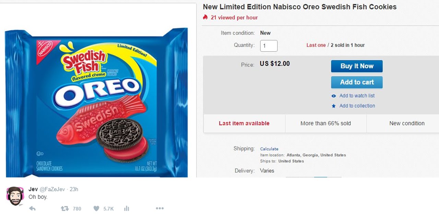Click the Calculate shipping link
The width and height of the screenshot is (439, 219).
coord(269,149)
